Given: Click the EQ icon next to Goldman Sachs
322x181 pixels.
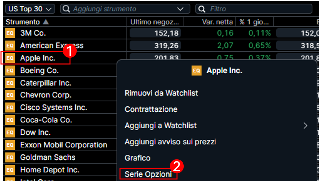Looking at the screenshot, I should click(x=10, y=157).
